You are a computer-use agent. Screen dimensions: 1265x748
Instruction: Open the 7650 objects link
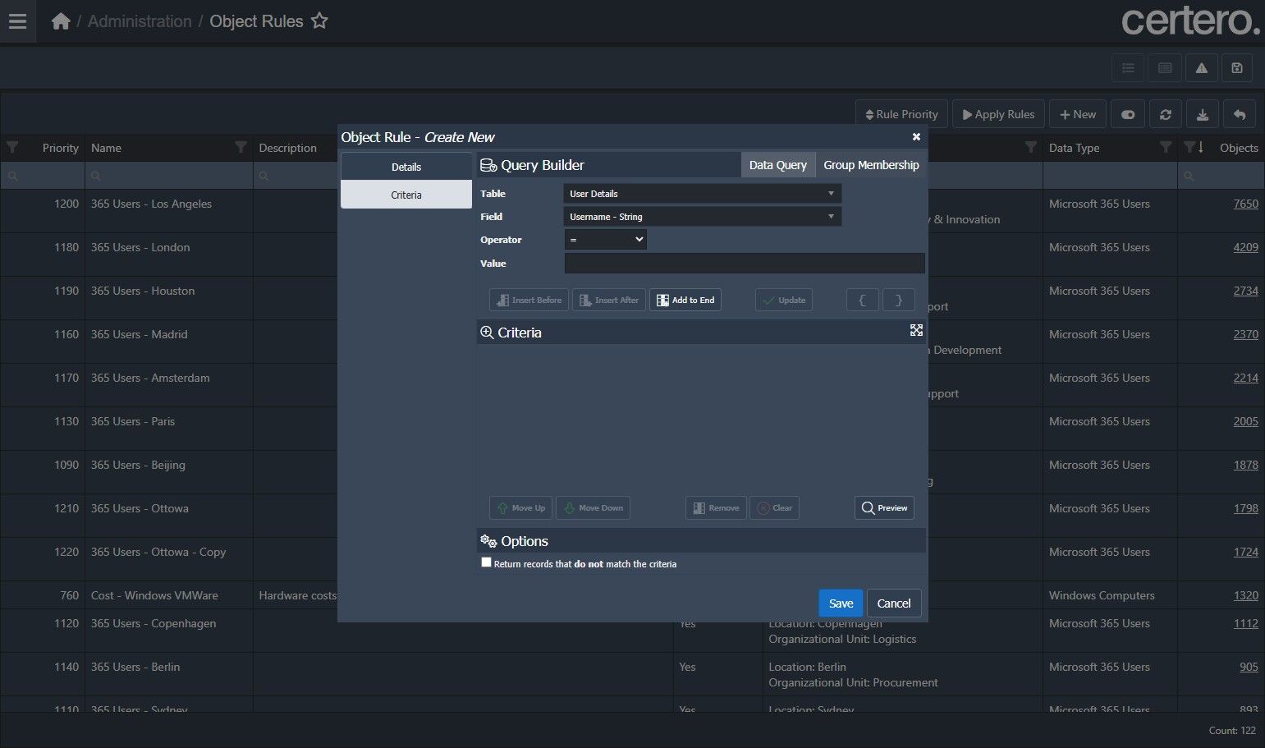(x=1245, y=204)
